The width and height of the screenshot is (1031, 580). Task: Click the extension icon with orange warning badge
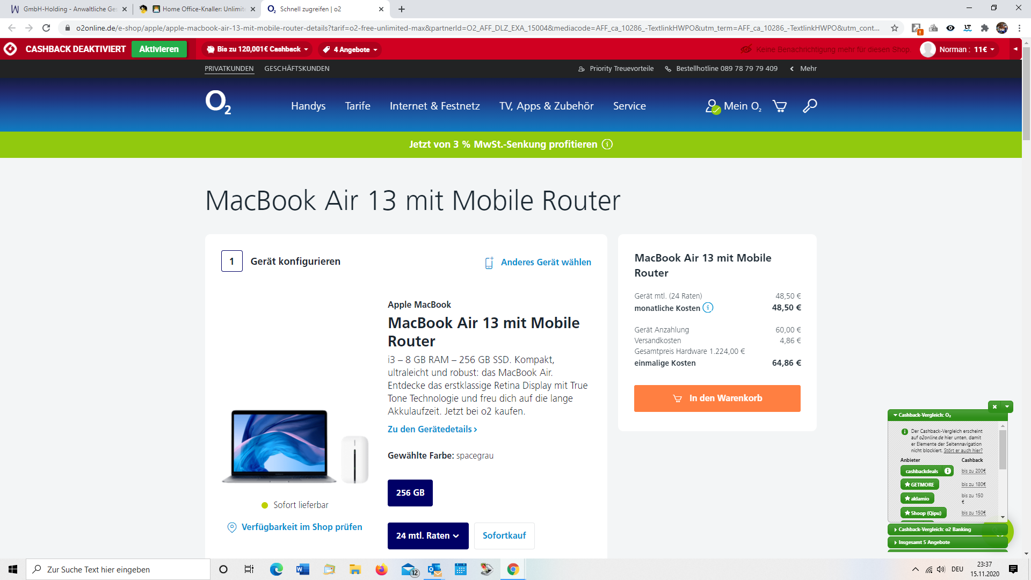click(917, 28)
